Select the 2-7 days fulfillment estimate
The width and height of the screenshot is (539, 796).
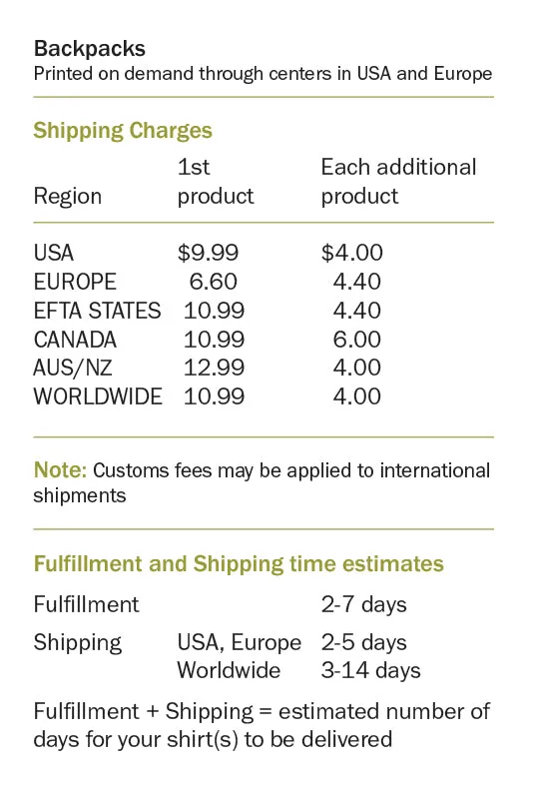pos(364,604)
